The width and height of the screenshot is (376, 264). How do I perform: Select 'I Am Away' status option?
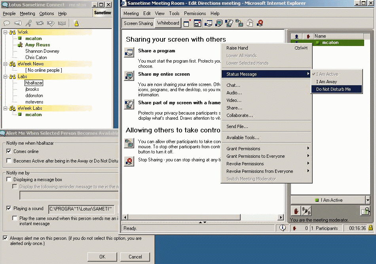click(x=337, y=82)
